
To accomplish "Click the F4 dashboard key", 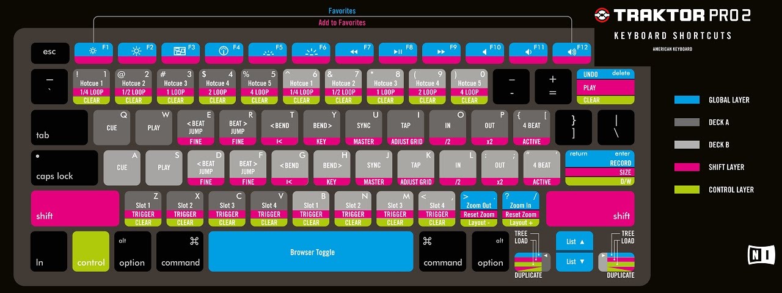I will [224, 53].
